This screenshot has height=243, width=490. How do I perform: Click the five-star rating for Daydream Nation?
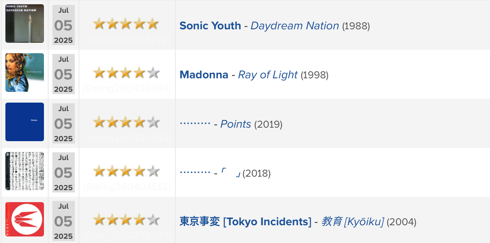click(x=126, y=24)
